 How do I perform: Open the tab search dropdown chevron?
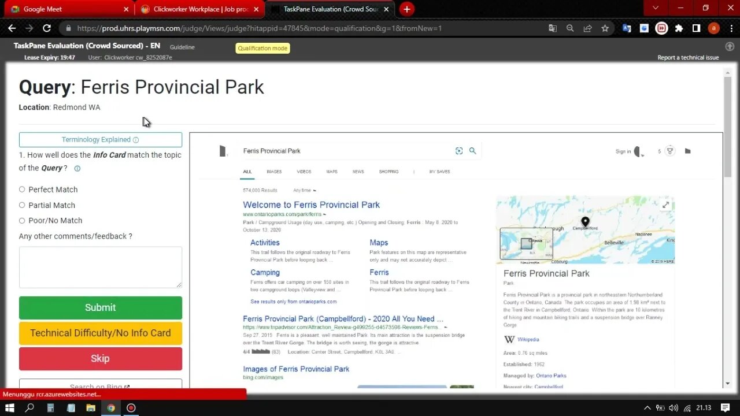655,8
